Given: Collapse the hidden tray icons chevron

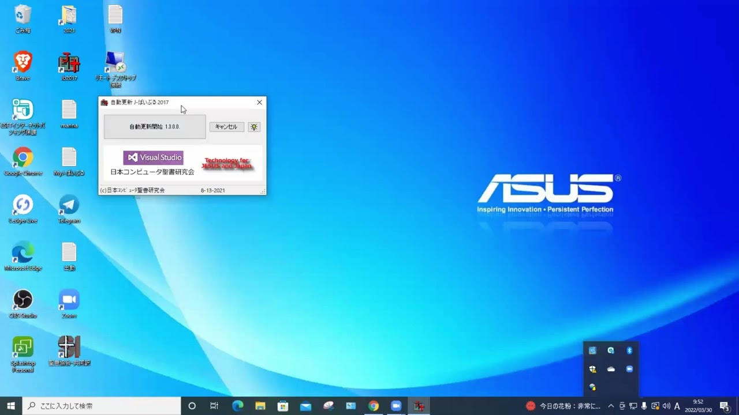Looking at the screenshot, I should 611,406.
